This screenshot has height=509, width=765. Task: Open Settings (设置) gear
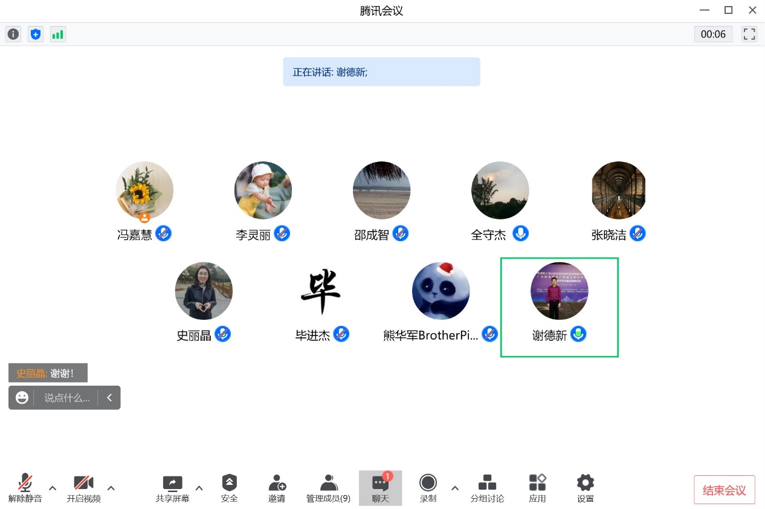pyautogui.click(x=585, y=488)
